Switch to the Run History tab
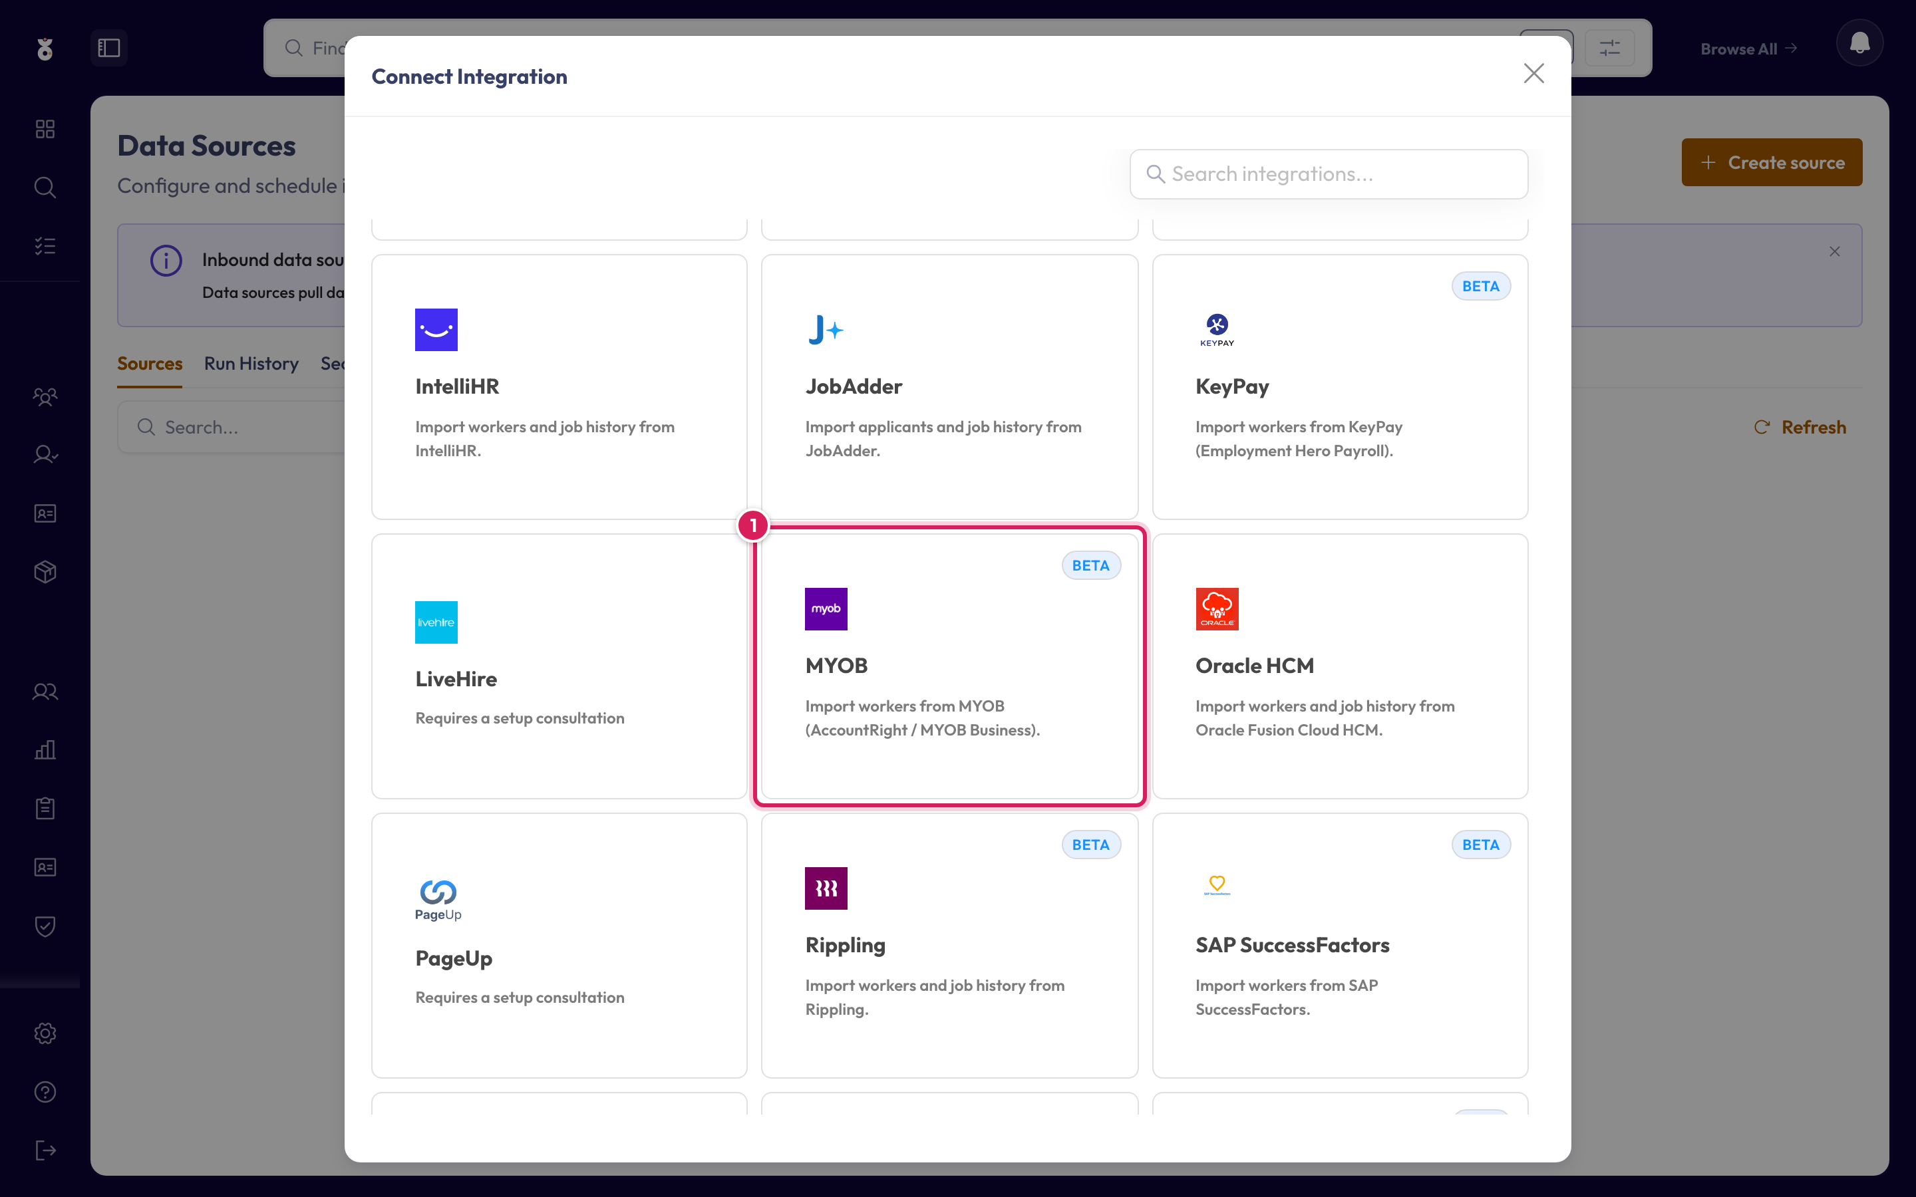Screen dimensions: 1916x1197 (251, 363)
